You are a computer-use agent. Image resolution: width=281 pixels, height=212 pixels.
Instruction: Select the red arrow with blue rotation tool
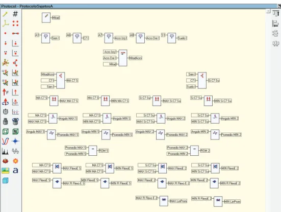tap(6, 102)
